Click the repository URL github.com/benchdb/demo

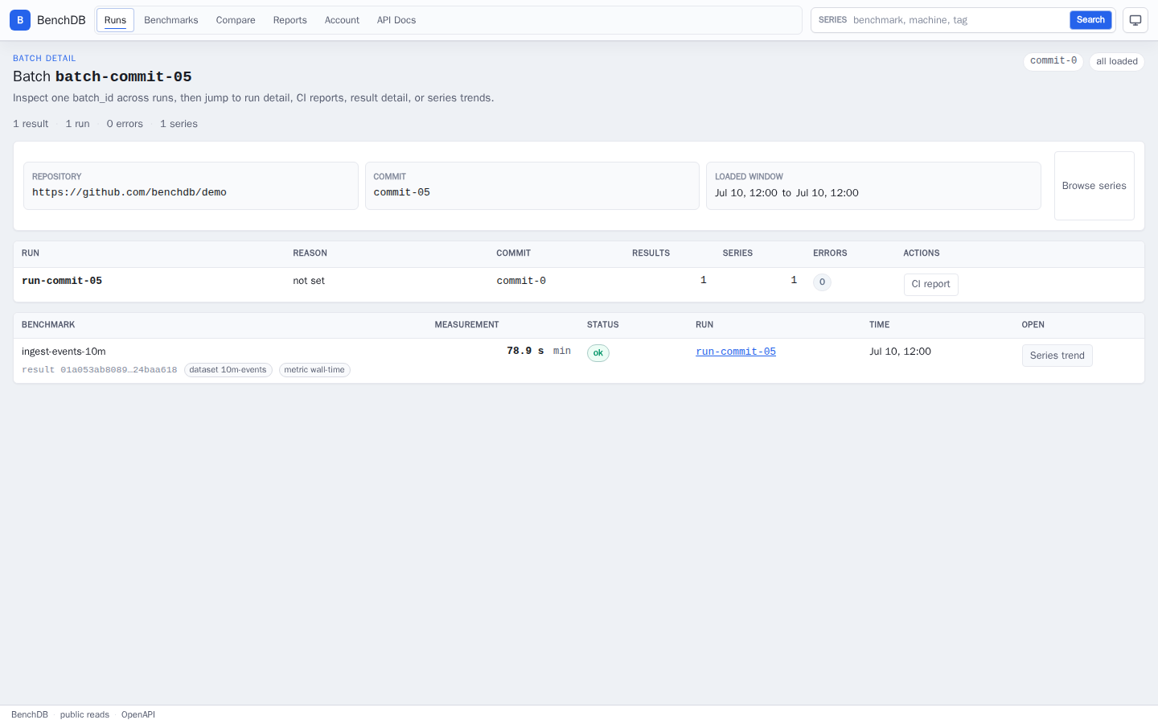(129, 192)
